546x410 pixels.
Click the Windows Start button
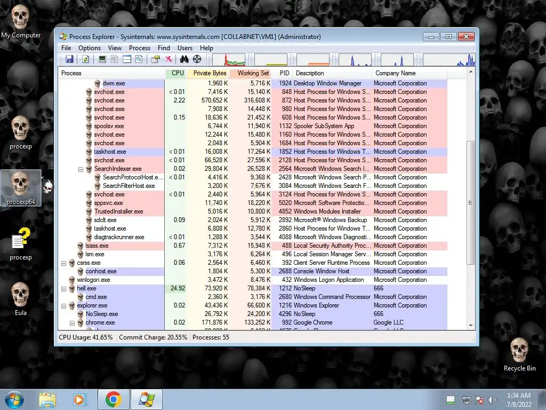coord(14,399)
